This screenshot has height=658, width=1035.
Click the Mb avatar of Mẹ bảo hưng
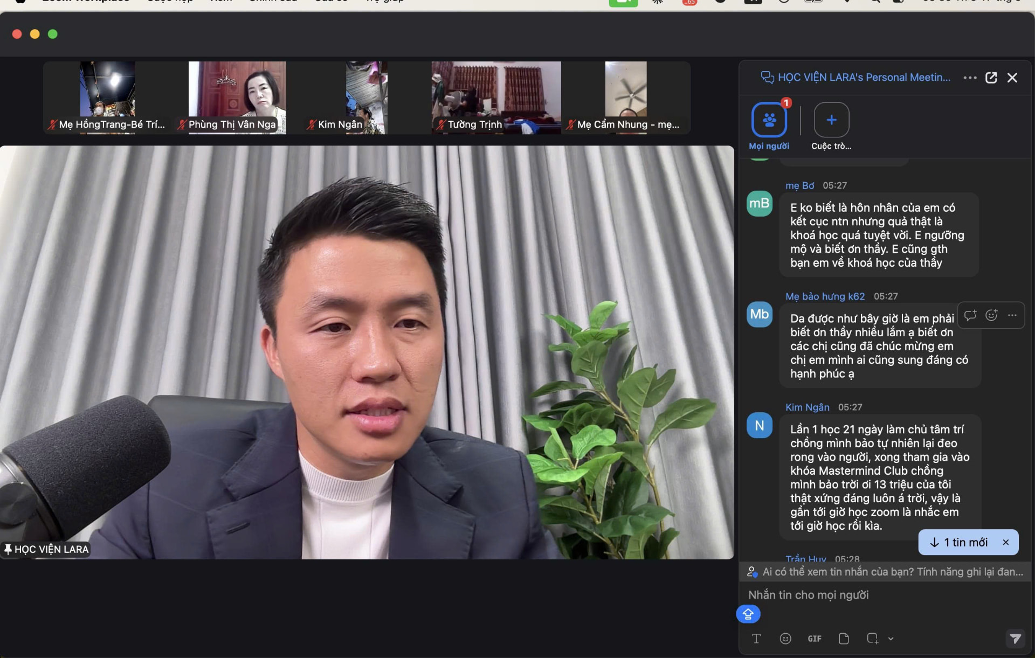pyautogui.click(x=760, y=314)
